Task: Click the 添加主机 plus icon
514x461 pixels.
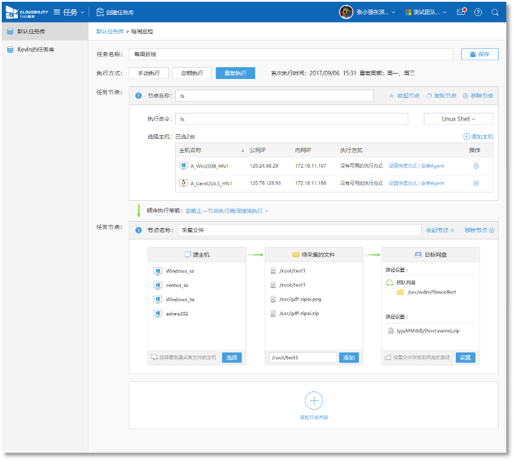Action: (467, 137)
